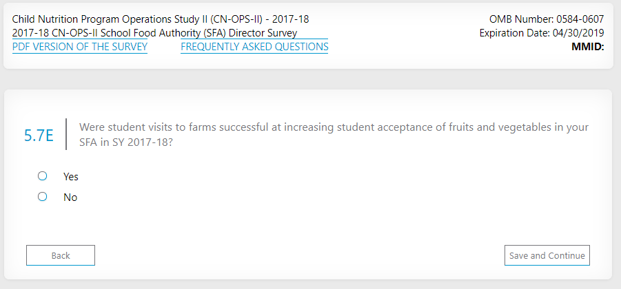Click the "Yes" answer label text
The height and width of the screenshot is (289, 621).
click(71, 177)
